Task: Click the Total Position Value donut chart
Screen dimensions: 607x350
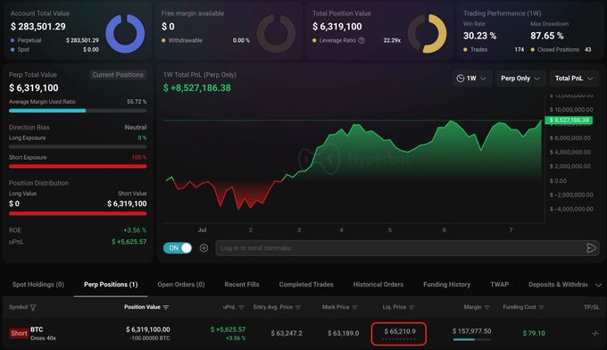Action: [x=427, y=34]
